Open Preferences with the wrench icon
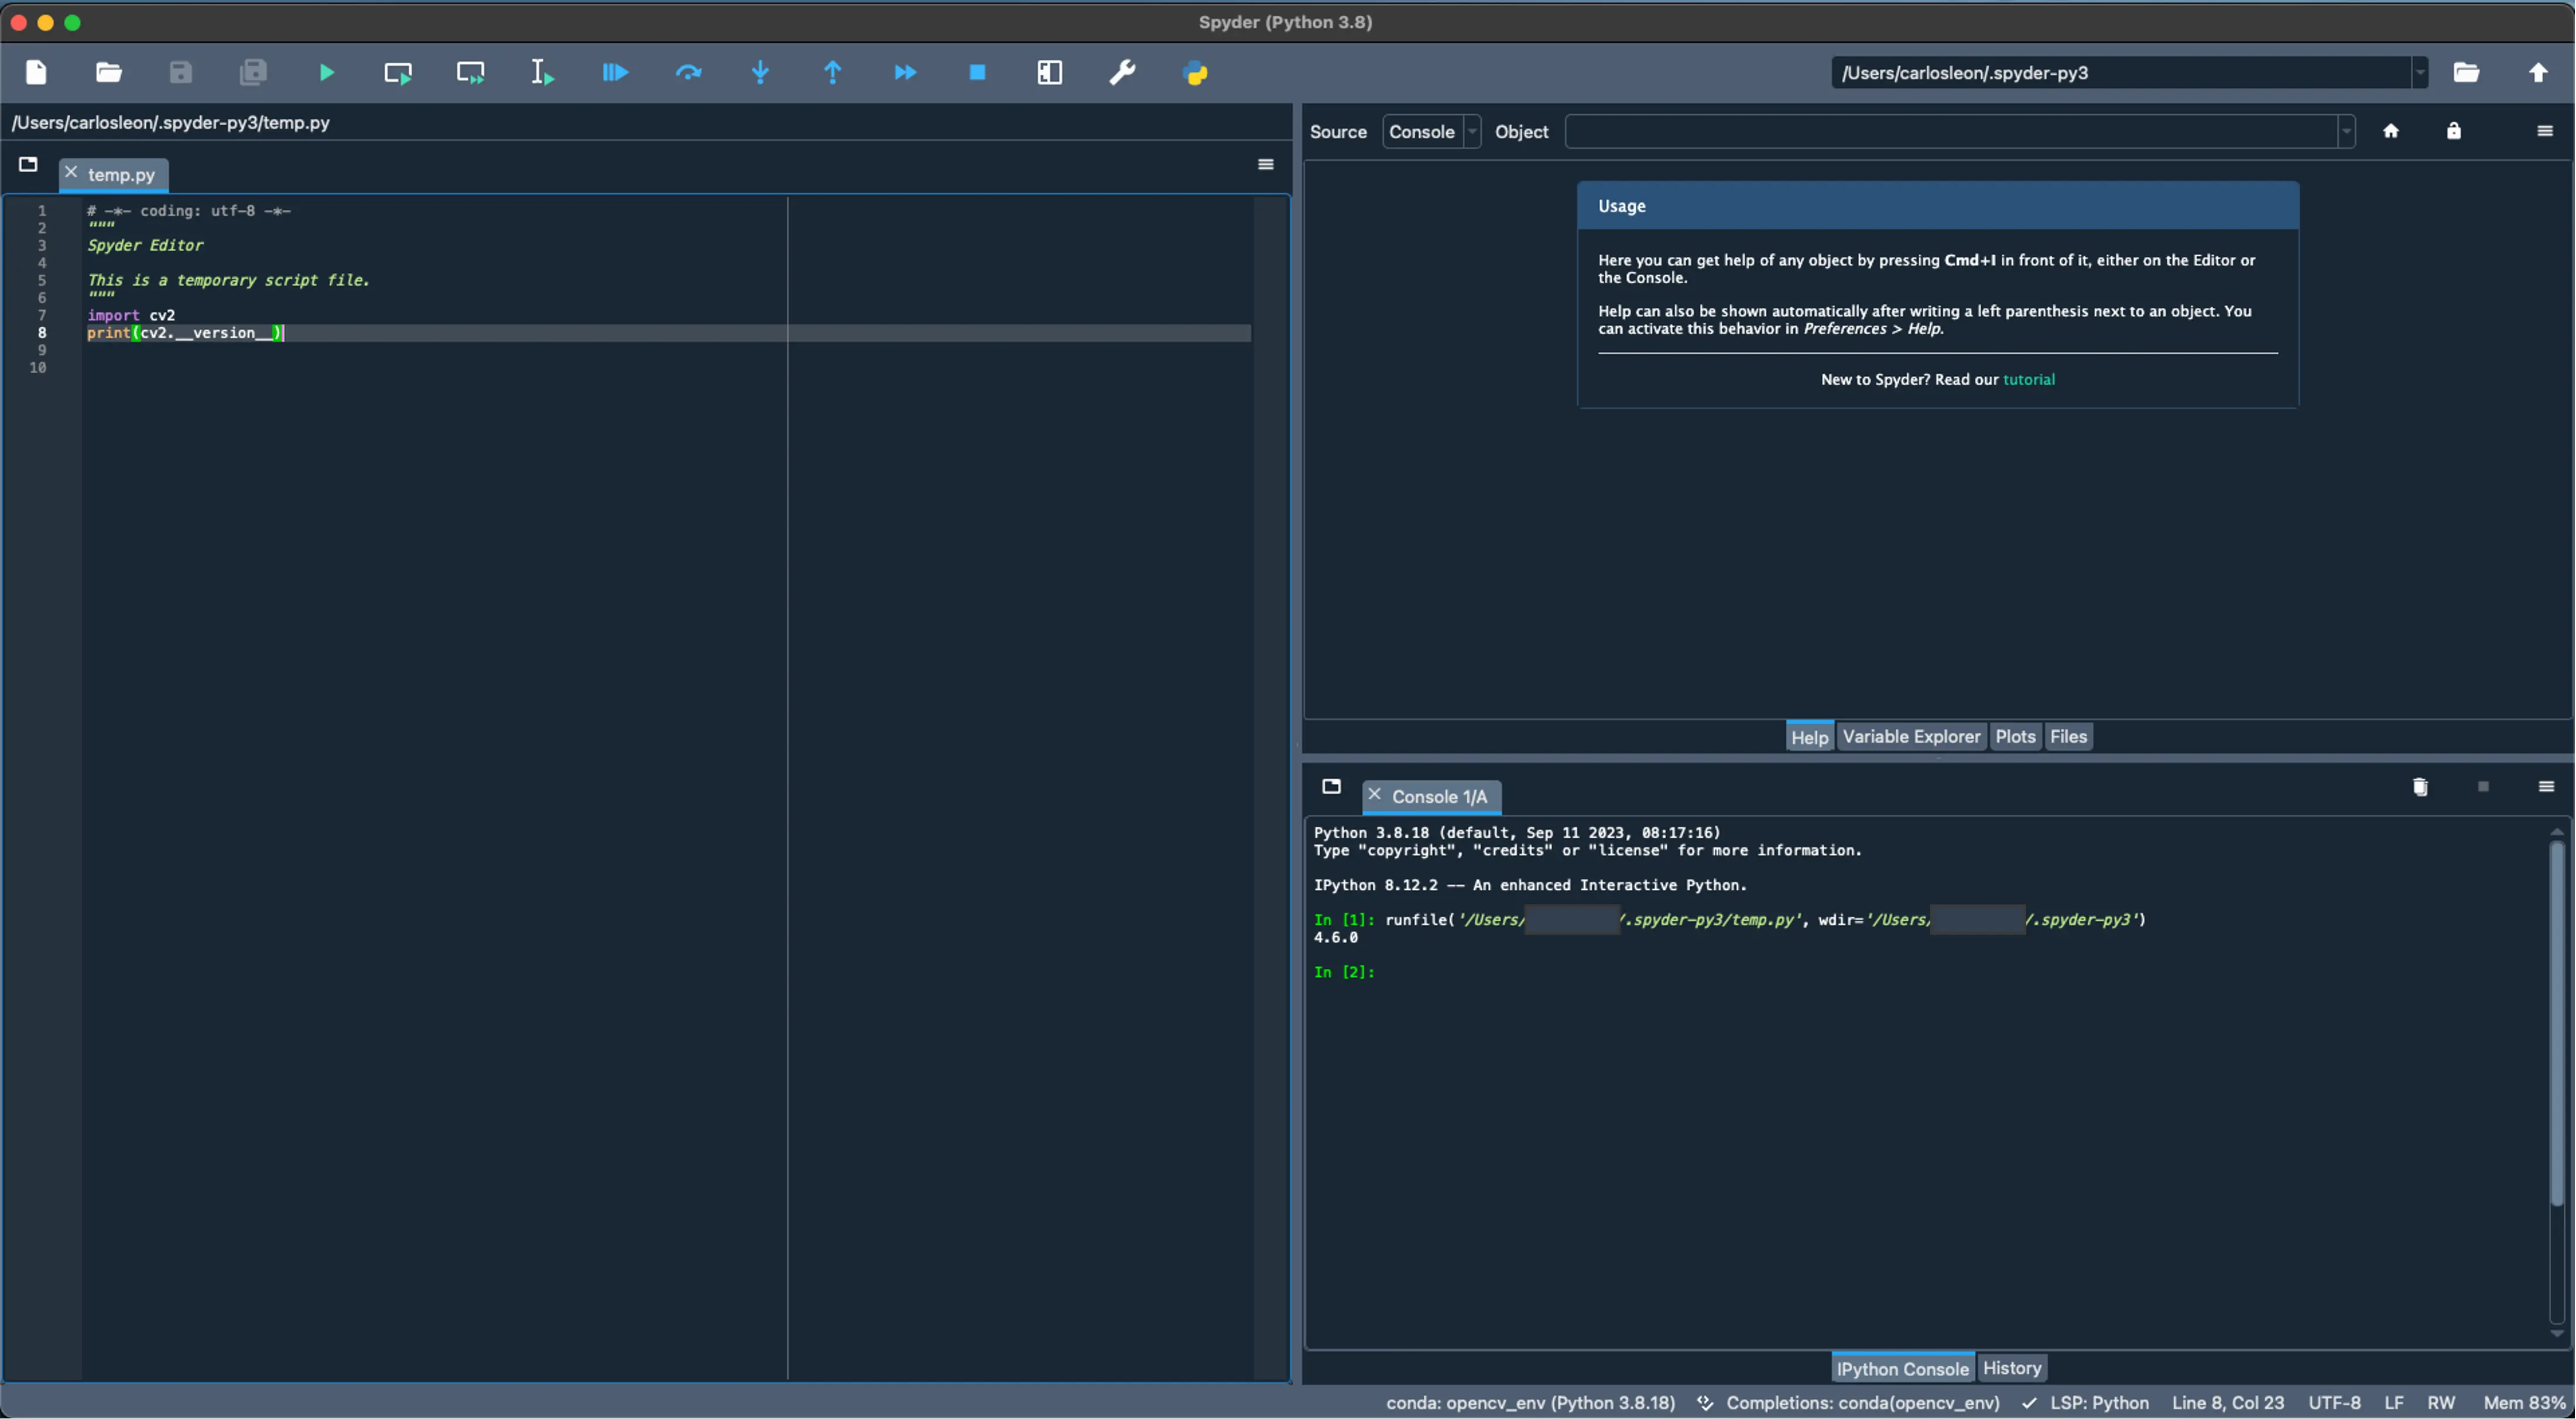This screenshot has height=1419, width=2576. 1122,72
